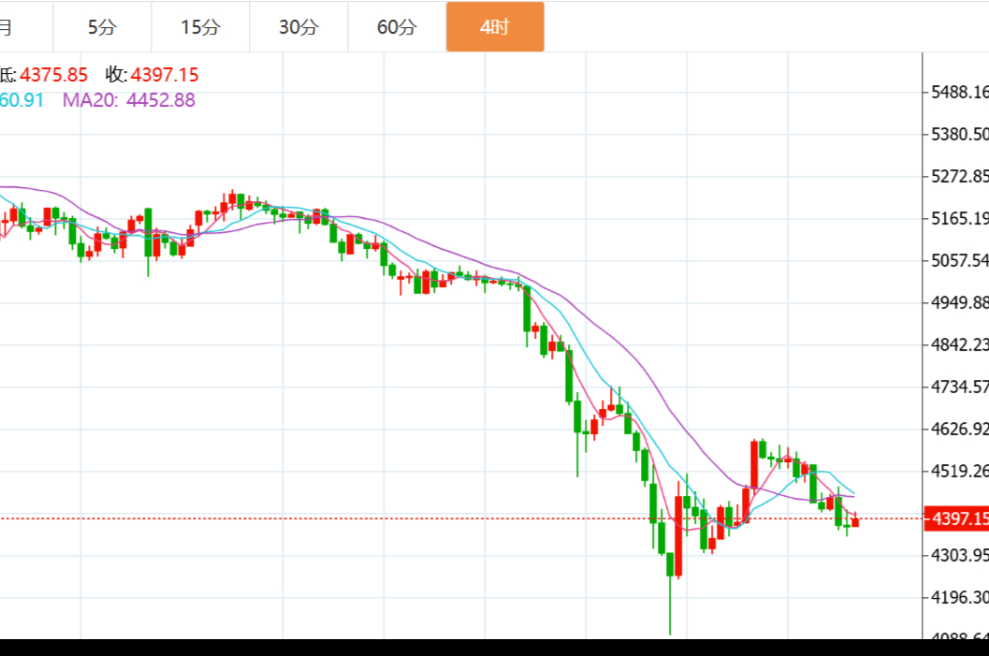989x656 pixels.
Task: Select the partially visible 月 tab
Action: point(7,27)
